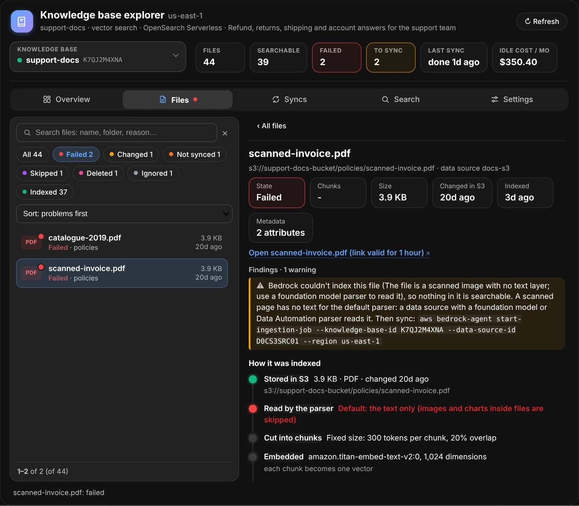Focus the Search files input field

(117, 133)
